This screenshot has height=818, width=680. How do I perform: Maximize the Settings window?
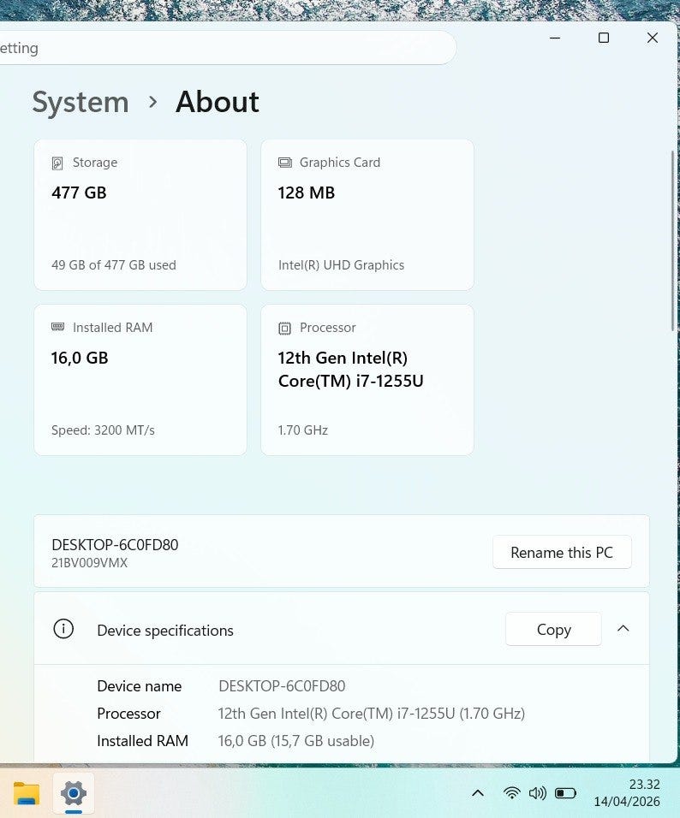point(604,38)
